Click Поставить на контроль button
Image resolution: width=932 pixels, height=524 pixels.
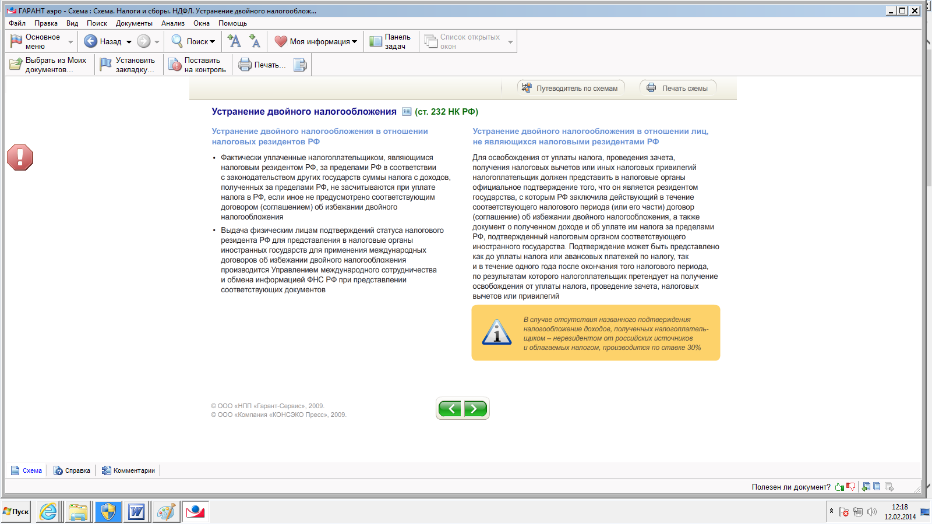click(197, 65)
